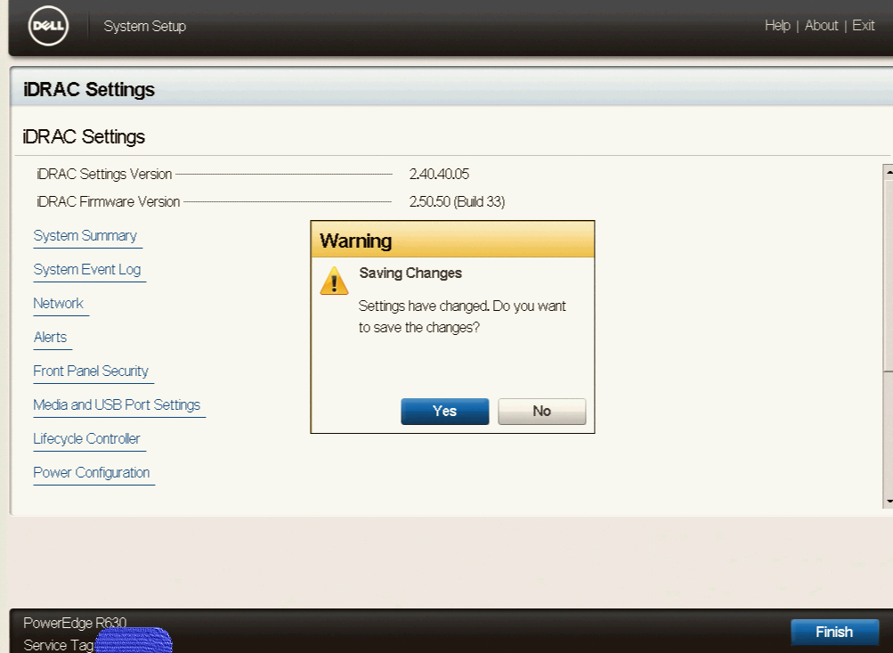Open the Front Panel Security link

(91, 371)
